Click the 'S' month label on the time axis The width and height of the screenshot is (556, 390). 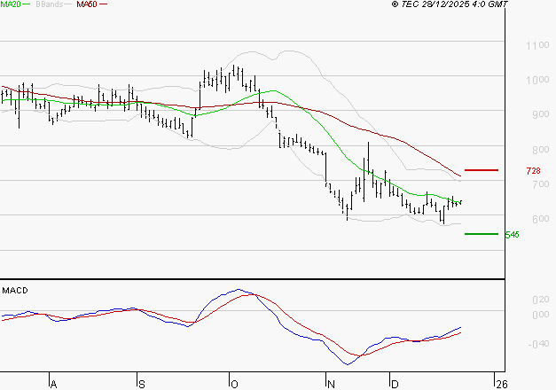[141, 384]
